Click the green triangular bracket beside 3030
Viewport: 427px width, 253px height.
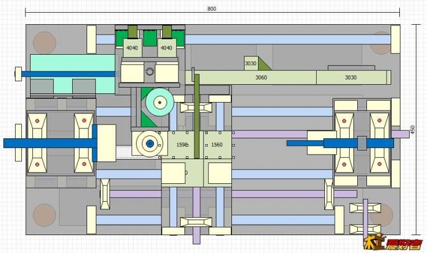(x=264, y=64)
